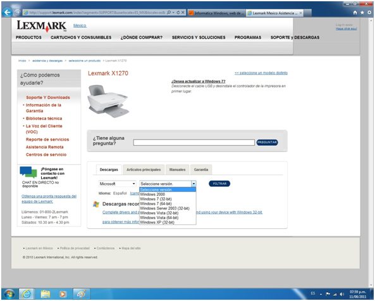
Task: Open browser Home icon
Action: tap(355, 13)
